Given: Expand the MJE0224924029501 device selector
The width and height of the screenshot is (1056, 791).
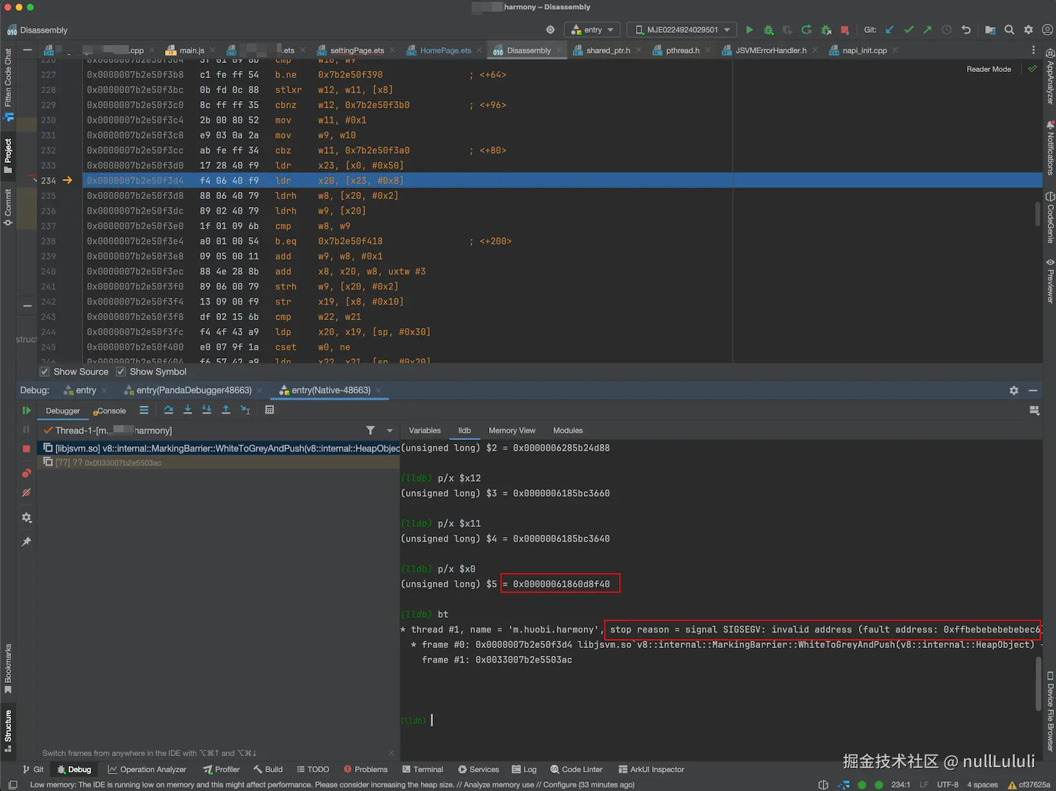Looking at the screenshot, I should tap(683, 30).
